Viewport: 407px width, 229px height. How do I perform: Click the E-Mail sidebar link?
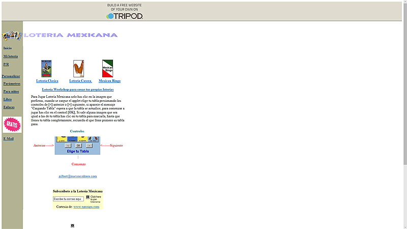tap(9, 139)
